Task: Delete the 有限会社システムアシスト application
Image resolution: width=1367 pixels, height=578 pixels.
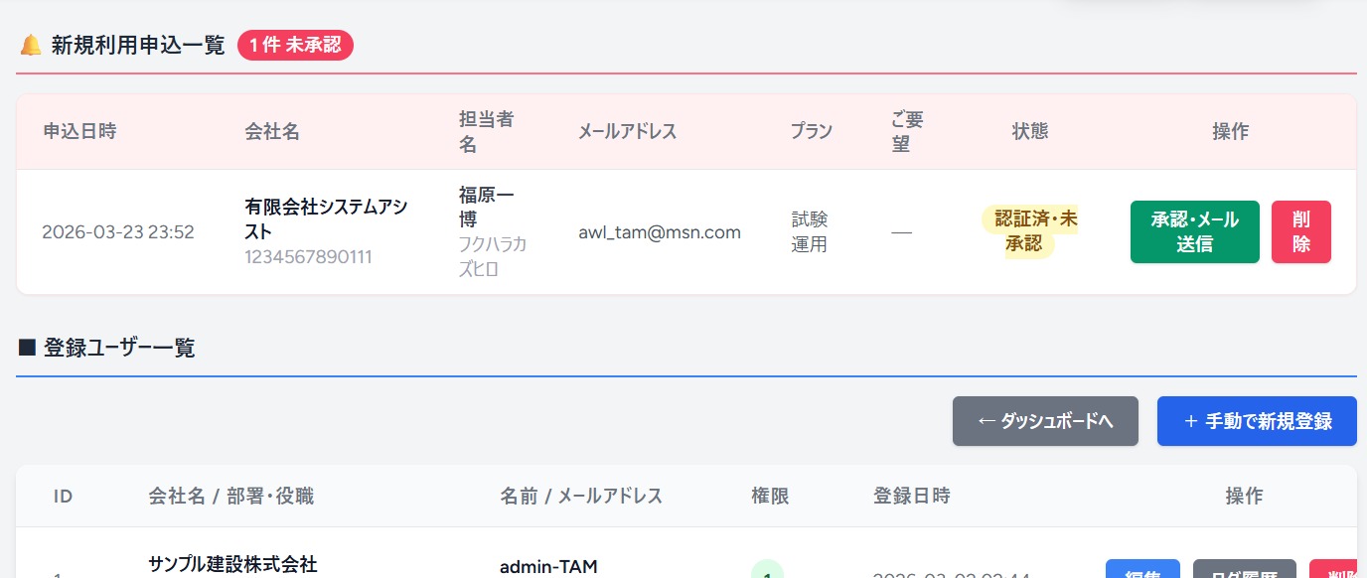Action: coord(1300,231)
